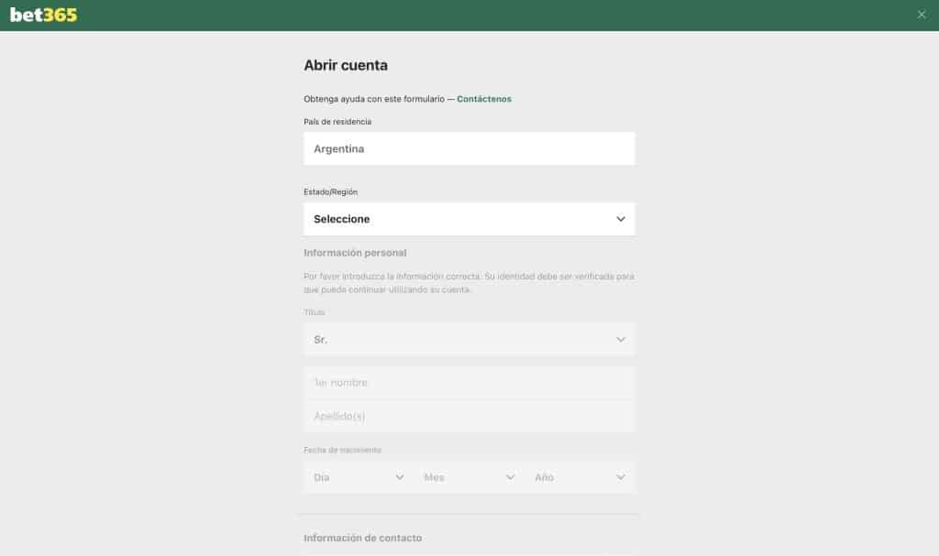Click the Información de contacto section heading

click(362, 539)
